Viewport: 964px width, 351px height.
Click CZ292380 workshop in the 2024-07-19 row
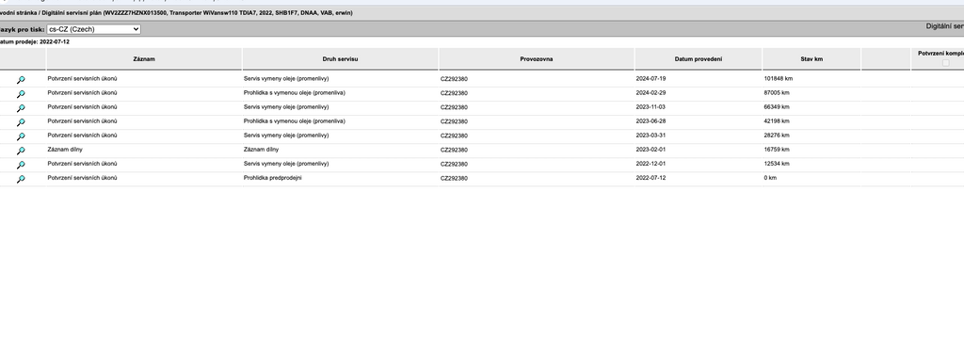pyautogui.click(x=454, y=79)
